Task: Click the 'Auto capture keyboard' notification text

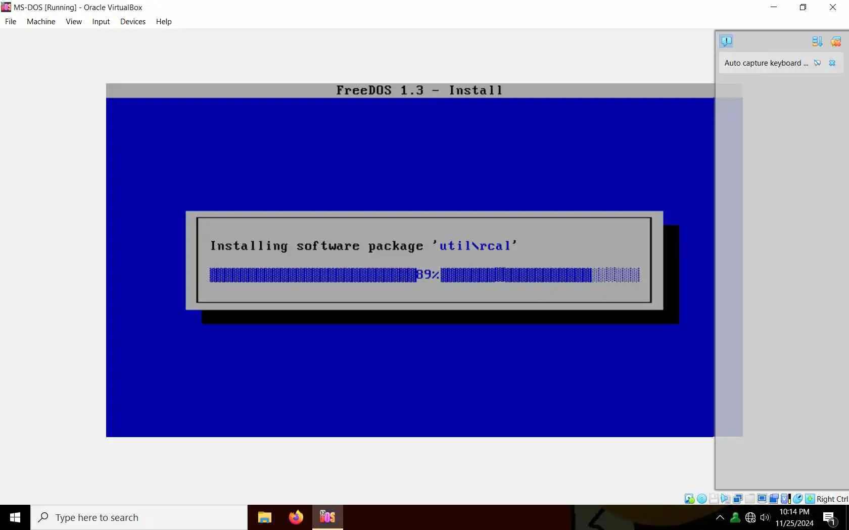Action: (x=766, y=63)
